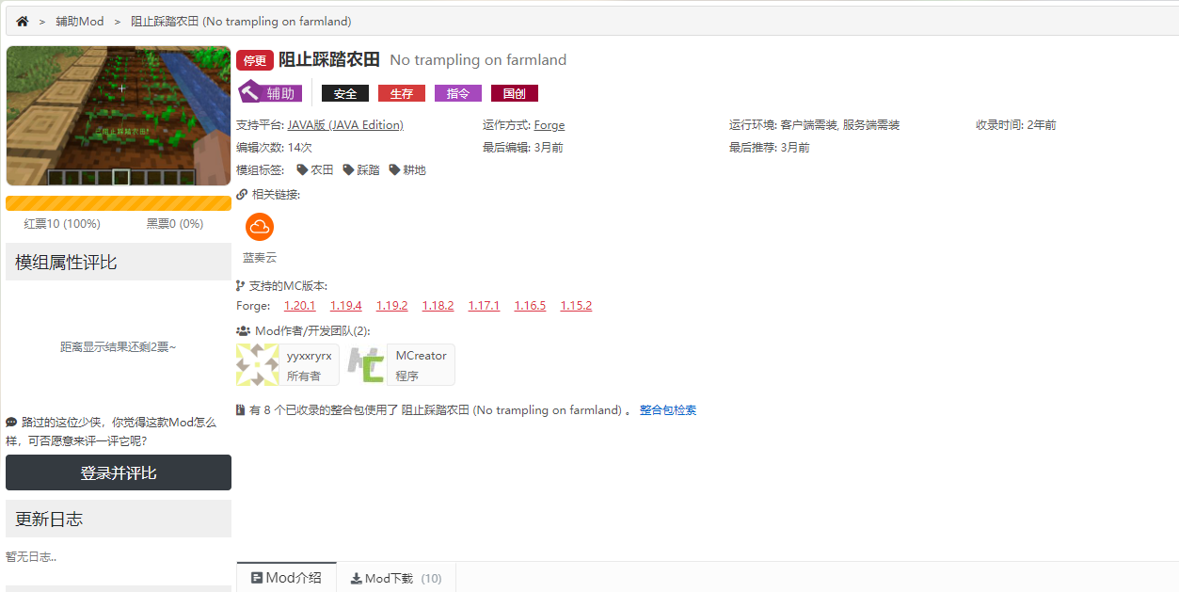This screenshot has width=1179, height=592.
Task: Open MCreator logo icon
Action: [365, 364]
